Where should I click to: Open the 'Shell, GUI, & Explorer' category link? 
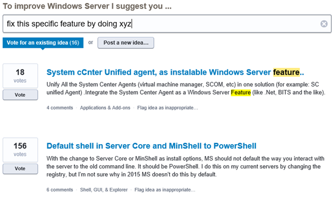(104, 190)
